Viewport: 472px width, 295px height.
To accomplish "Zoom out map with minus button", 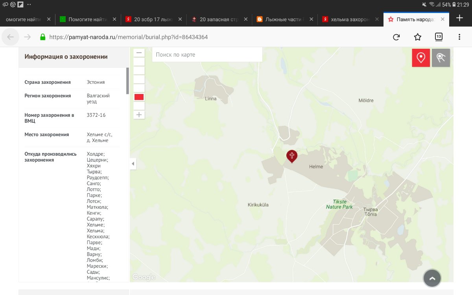I will (139, 53).
